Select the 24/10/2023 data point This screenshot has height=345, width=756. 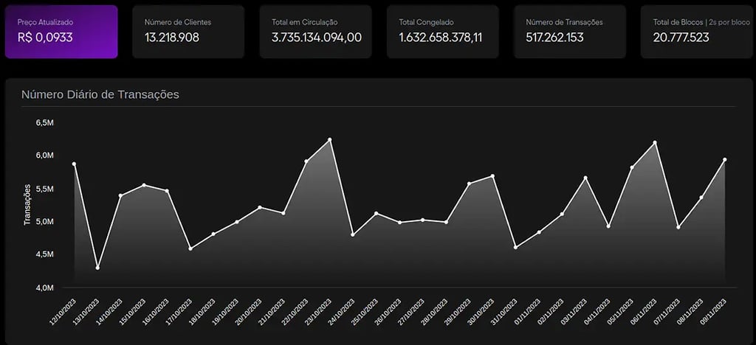353,235
